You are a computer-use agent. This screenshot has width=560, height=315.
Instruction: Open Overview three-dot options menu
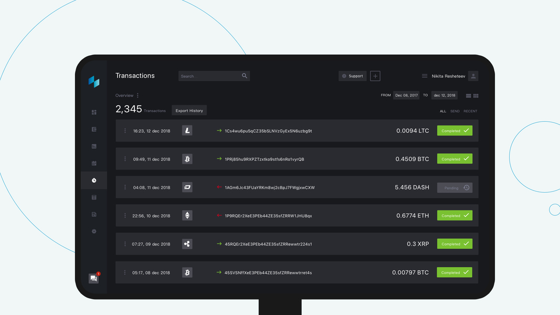click(138, 96)
